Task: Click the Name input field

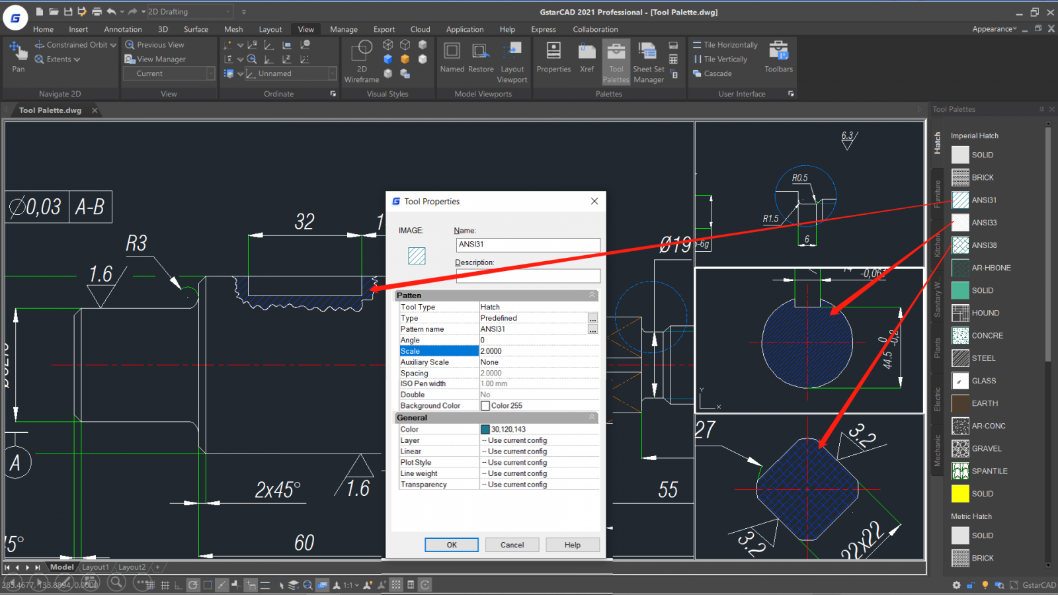Action: pyautogui.click(x=528, y=245)
